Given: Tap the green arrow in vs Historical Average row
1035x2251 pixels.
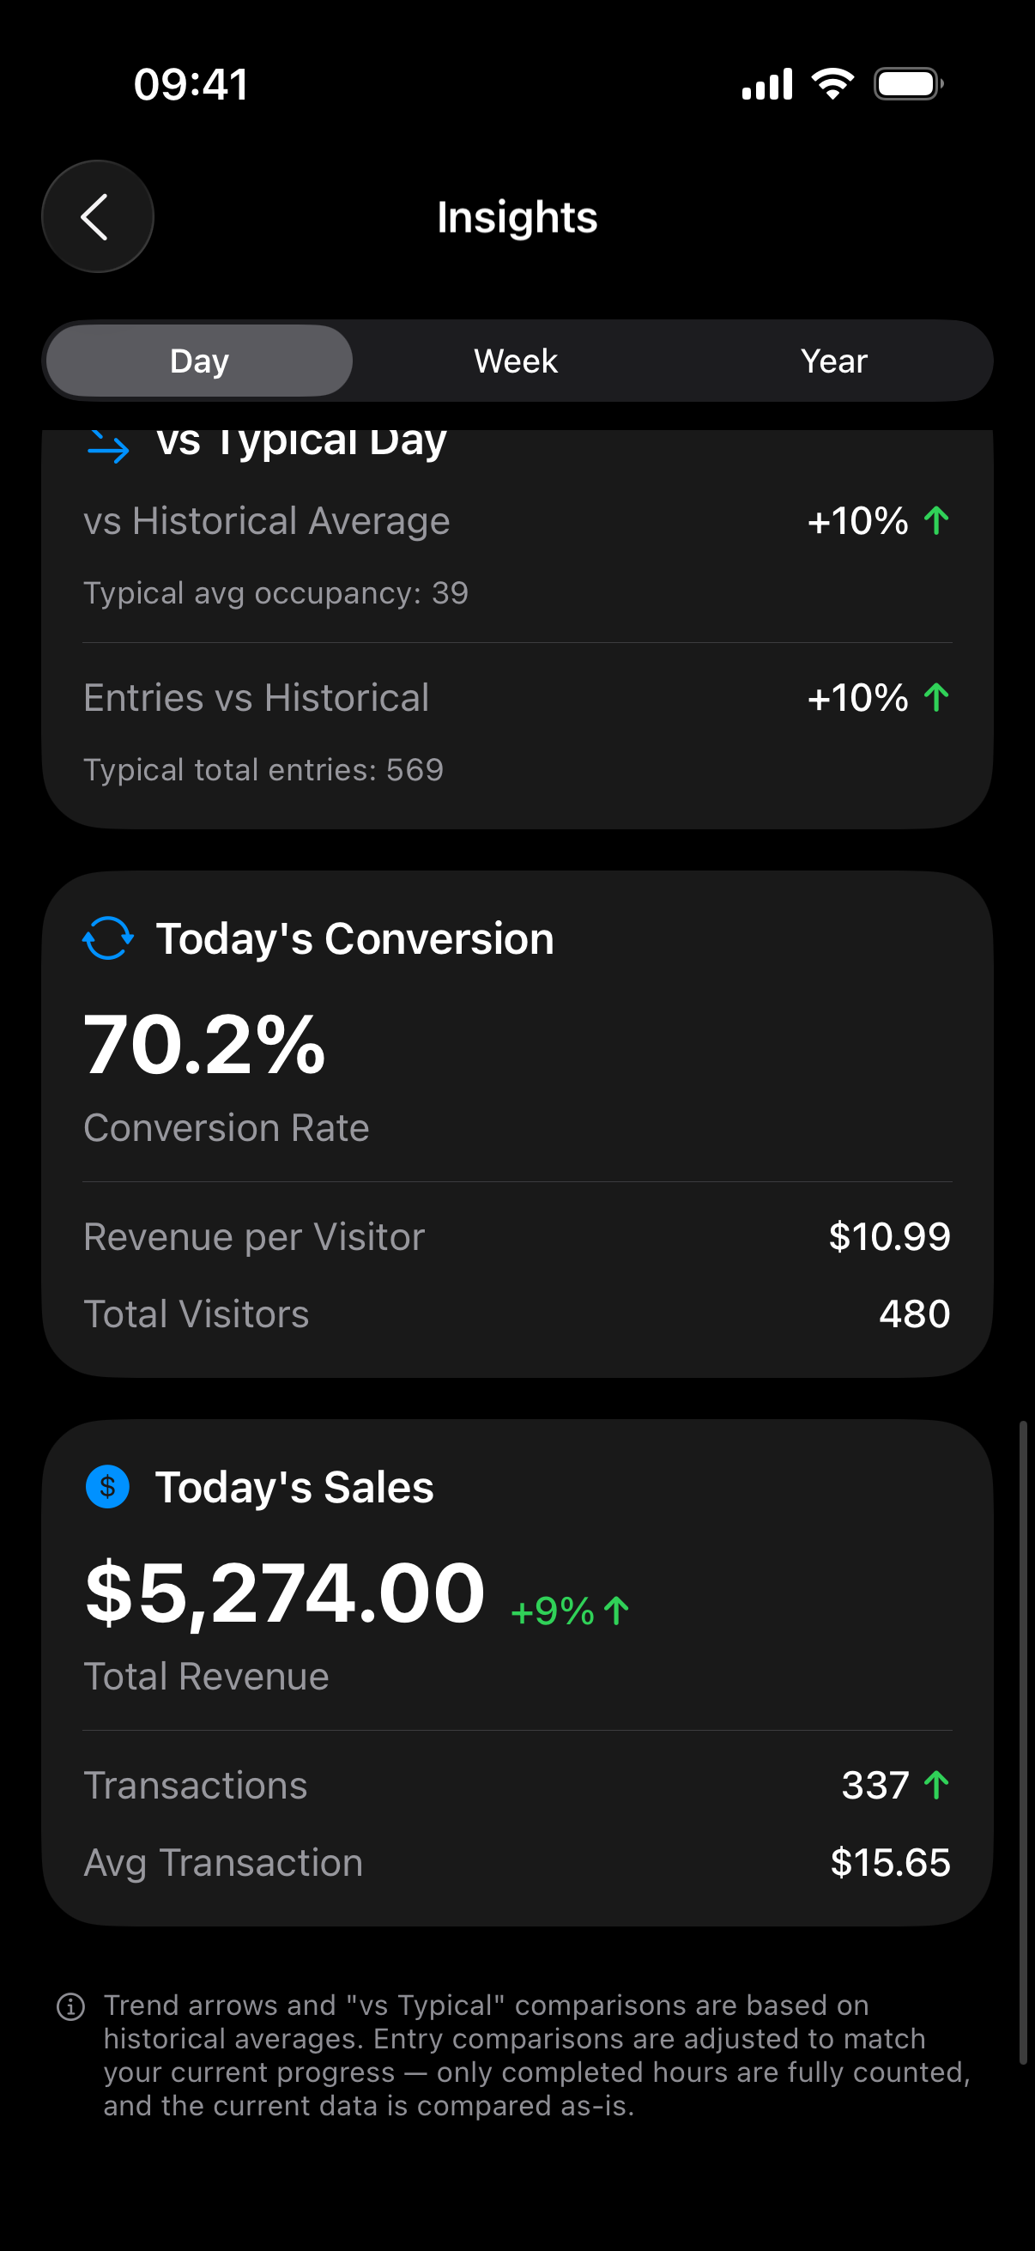Looking at the screenshot, I should coord(936,521).
